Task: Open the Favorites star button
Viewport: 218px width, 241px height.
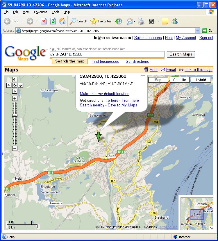Action: point(101,21)
